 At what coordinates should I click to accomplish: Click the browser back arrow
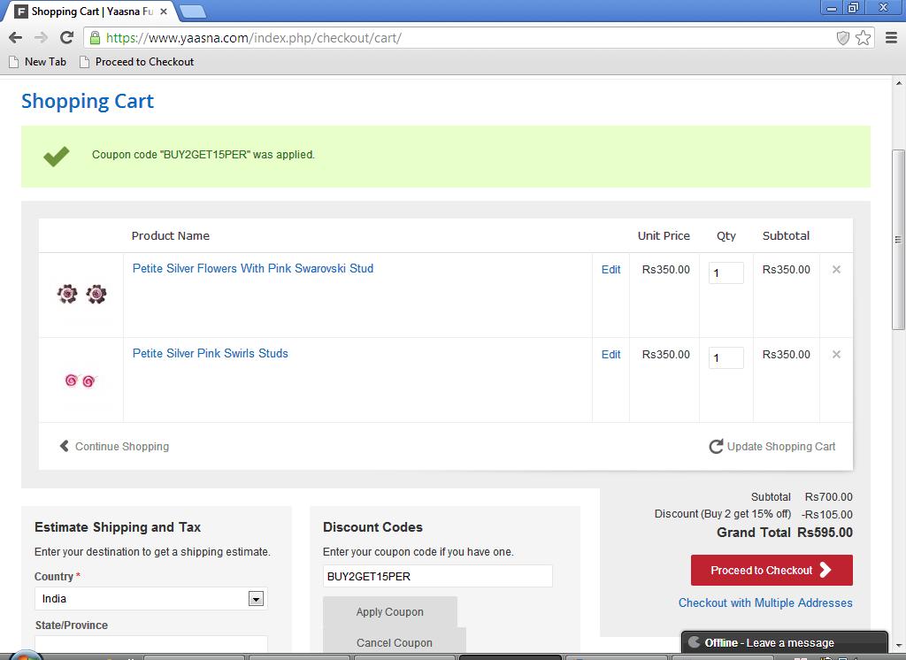(x=15, y=37)
